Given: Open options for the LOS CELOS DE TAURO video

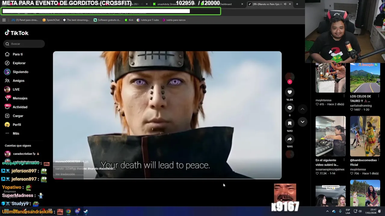Looking at the screenshot, I should (x=378, y=96).
